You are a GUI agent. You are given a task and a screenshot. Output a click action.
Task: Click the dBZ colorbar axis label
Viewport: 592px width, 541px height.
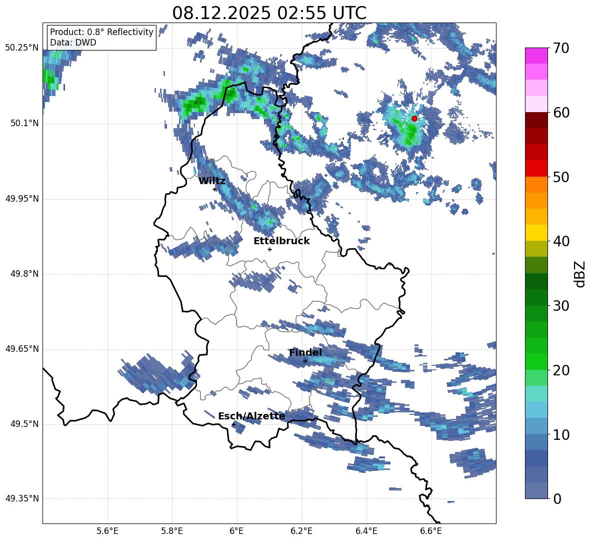[x=580, y=274]
